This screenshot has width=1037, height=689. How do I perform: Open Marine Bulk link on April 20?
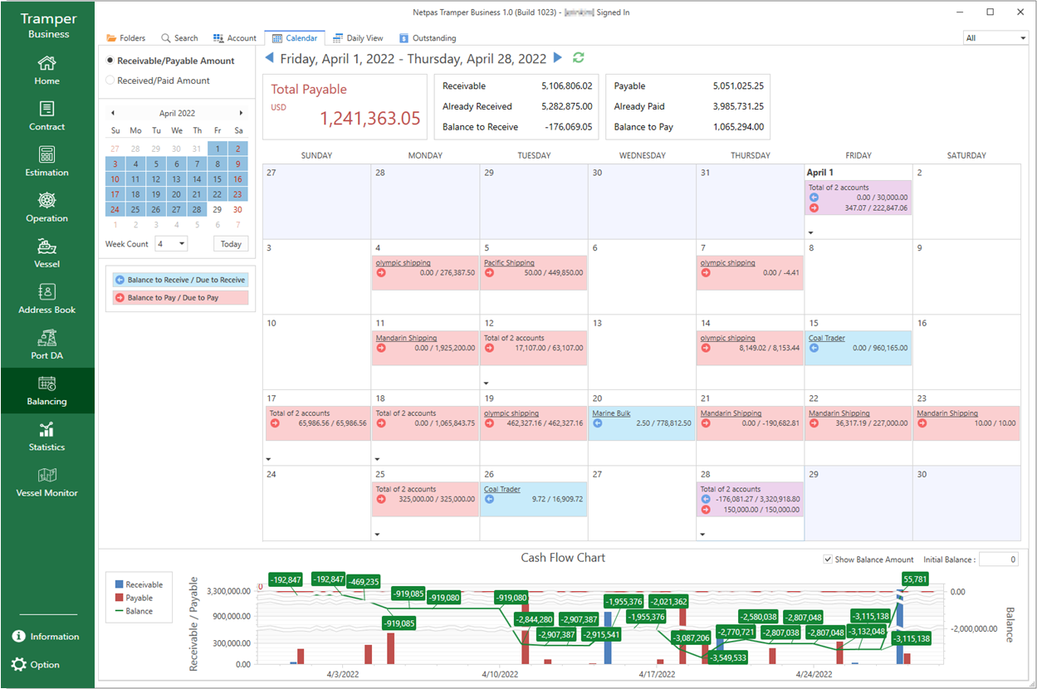pyautogui.click(x=611, y=413)
